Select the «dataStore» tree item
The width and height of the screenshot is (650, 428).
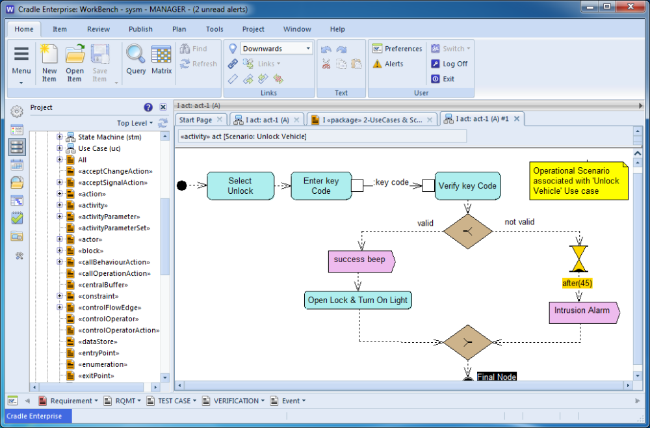97,341
